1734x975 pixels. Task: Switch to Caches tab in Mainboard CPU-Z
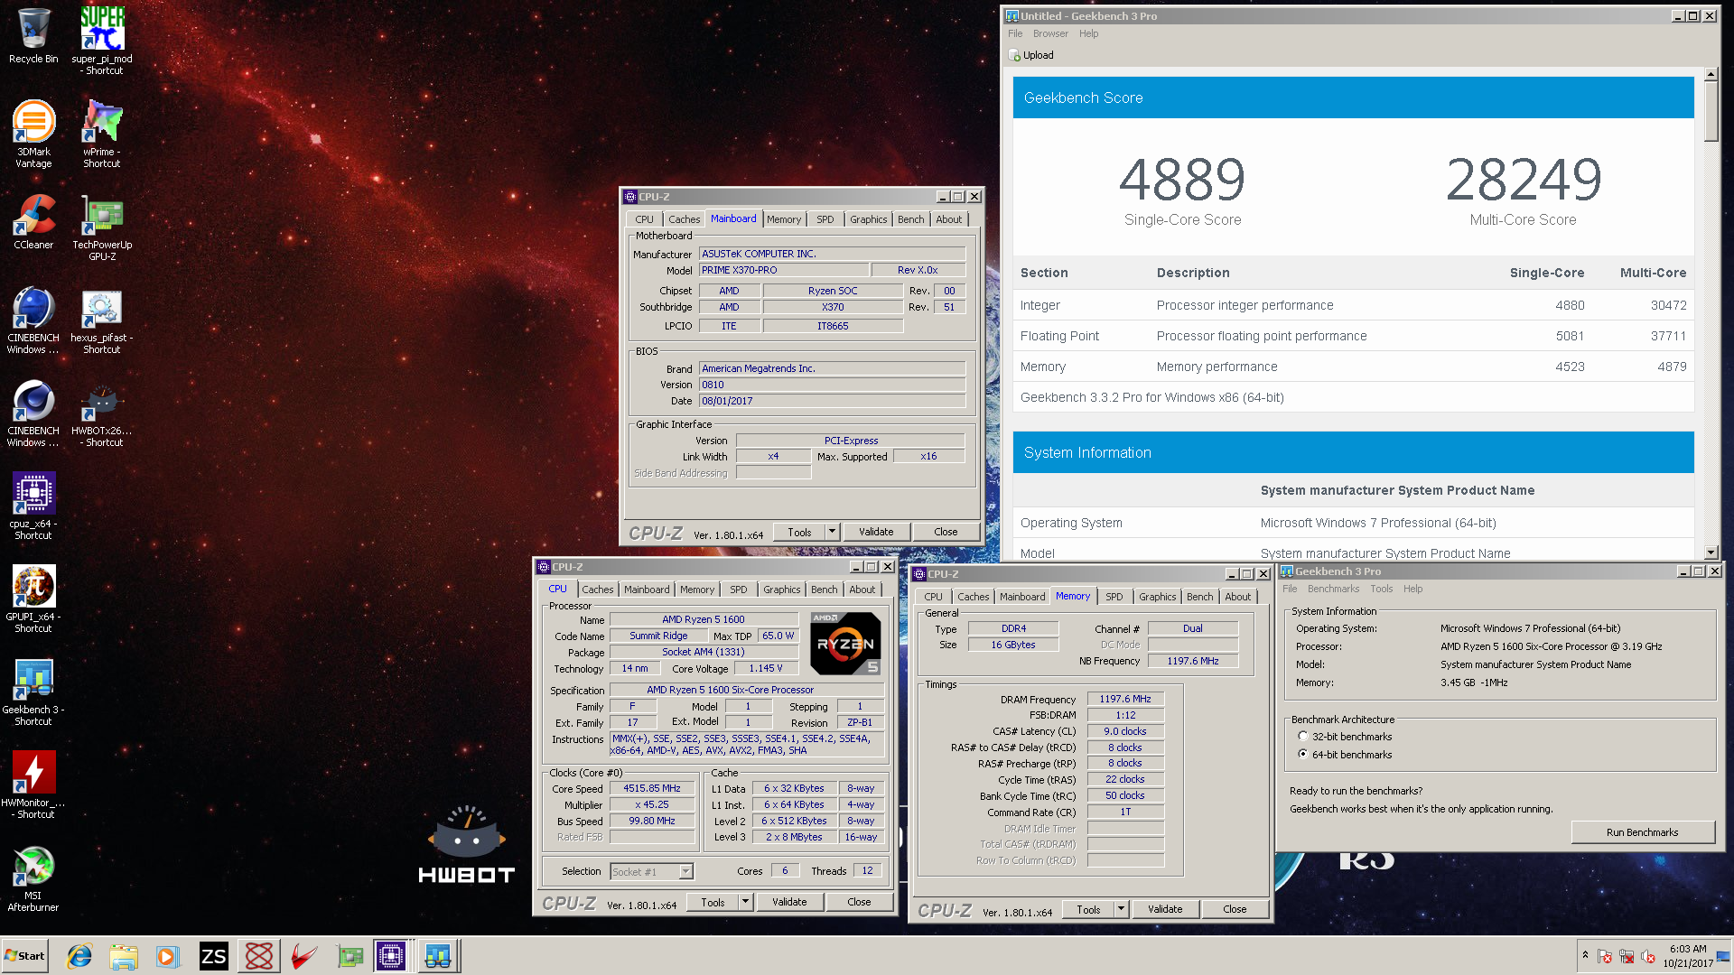coord(684,219)
